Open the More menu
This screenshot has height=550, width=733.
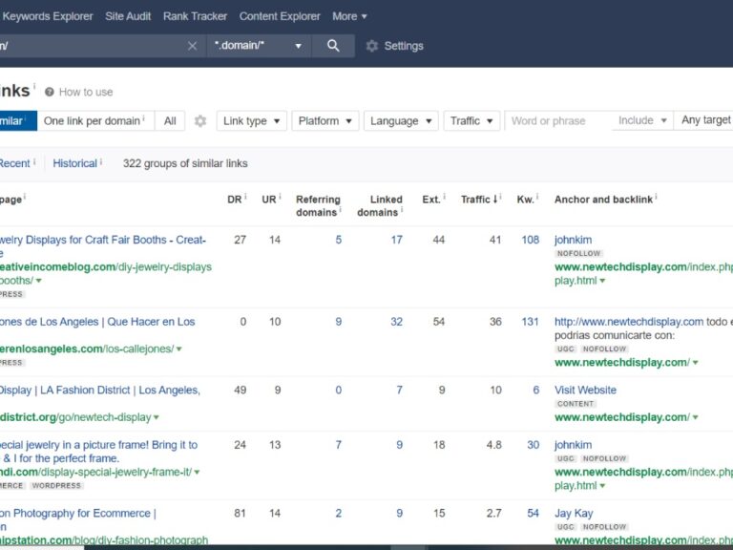point(349,16)
